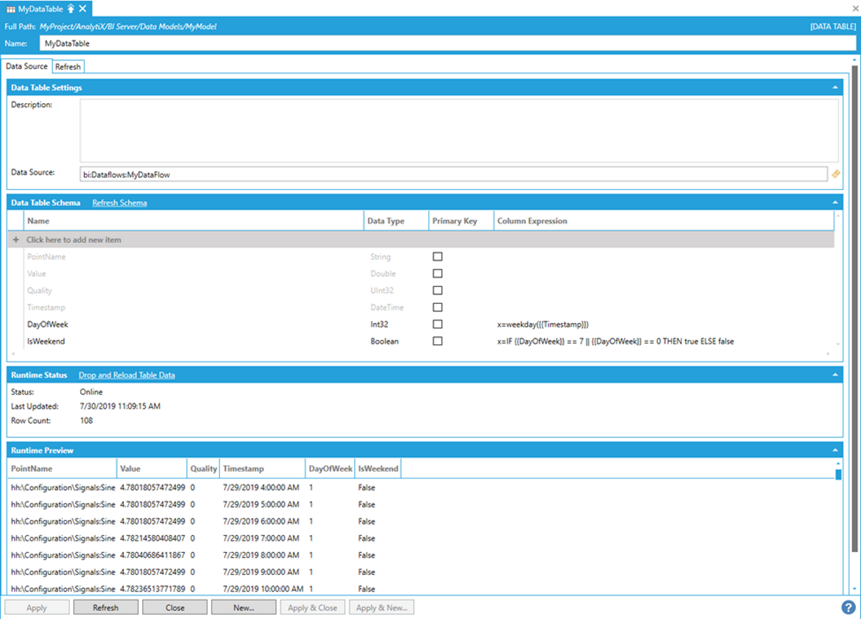Screen dimensions: 861x619
Task: Click the Refresh Schema link
Action: coord(119,203)
